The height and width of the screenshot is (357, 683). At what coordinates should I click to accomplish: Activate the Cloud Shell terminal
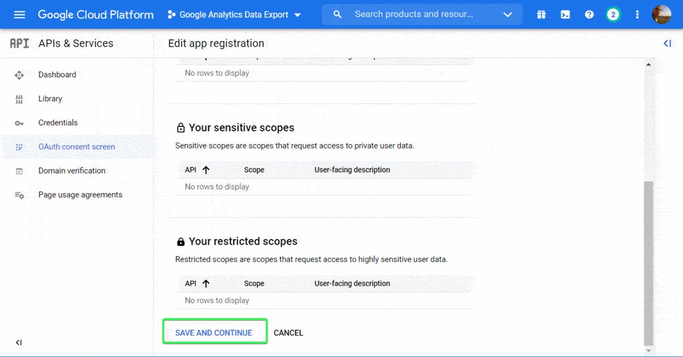click(565, 14)
